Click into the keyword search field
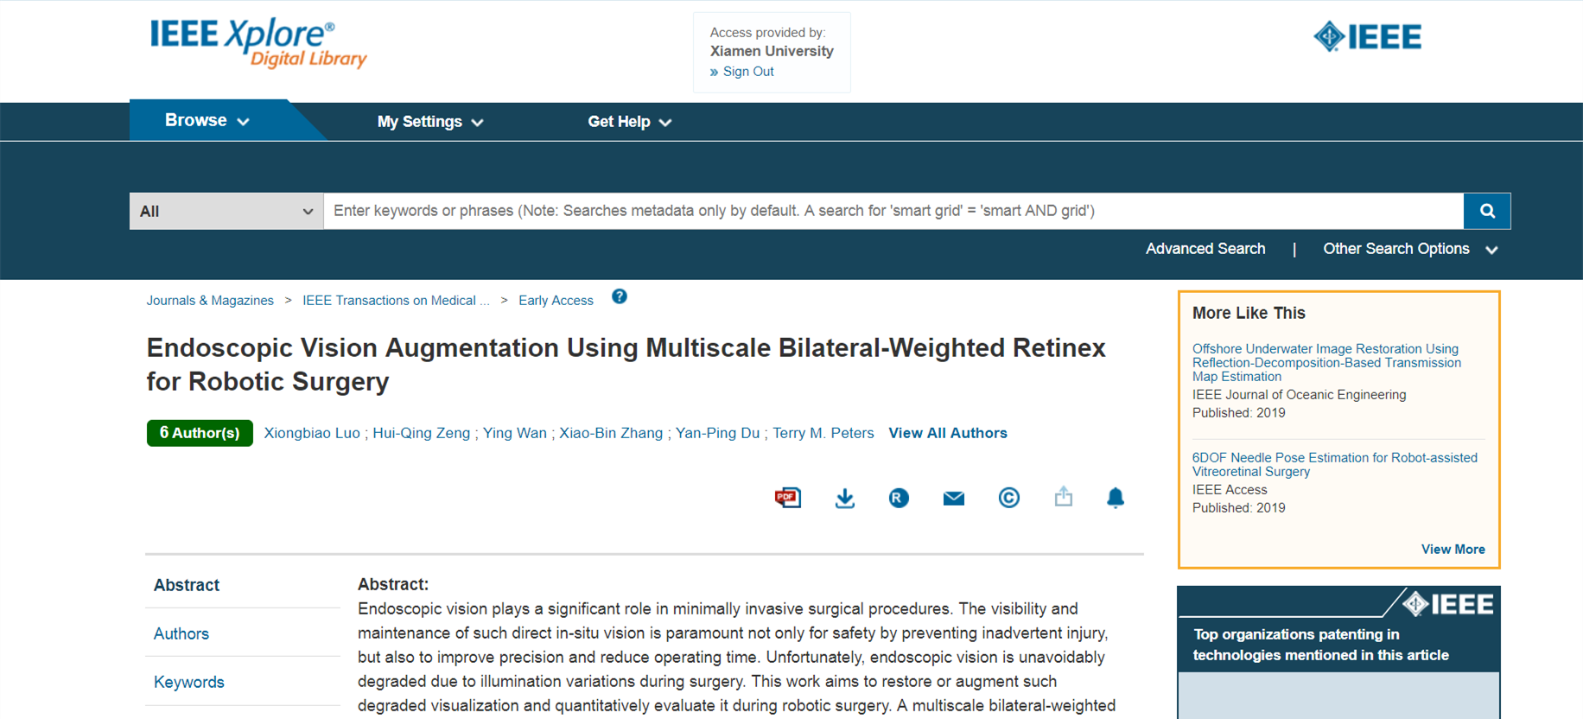 click(x=892, y=211)
